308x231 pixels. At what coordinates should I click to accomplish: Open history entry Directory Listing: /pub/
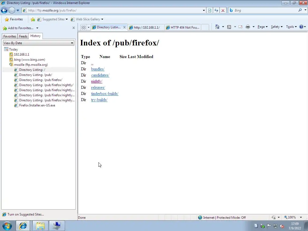point(33,75)
